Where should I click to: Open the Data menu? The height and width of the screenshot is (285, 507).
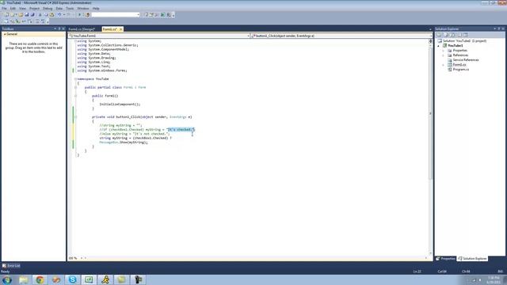click(59, 9)
